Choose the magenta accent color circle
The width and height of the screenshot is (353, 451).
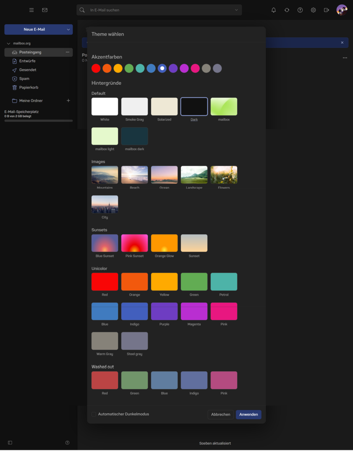pos(184,68)
